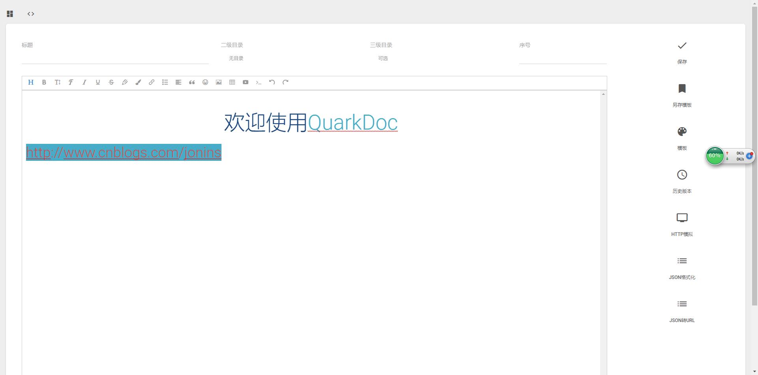Click the code brackets icon
Viewport: 758px width, 375px height.
pyautogui.click(x=31, y=14)
